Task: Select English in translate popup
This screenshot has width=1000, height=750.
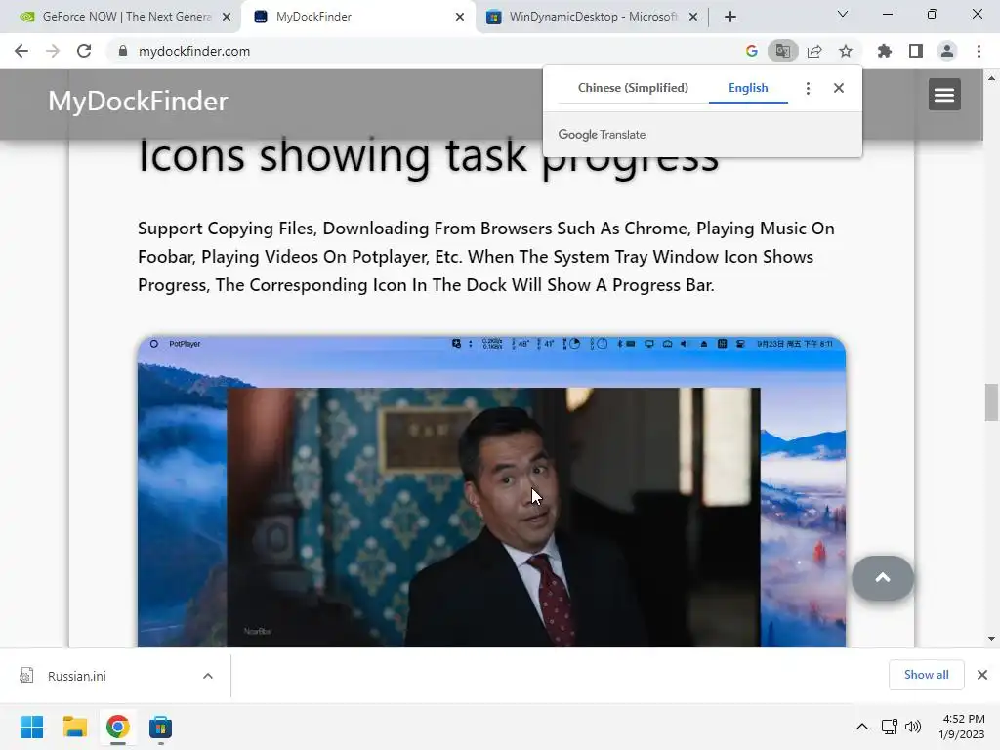Action: (x=748, y=88)
